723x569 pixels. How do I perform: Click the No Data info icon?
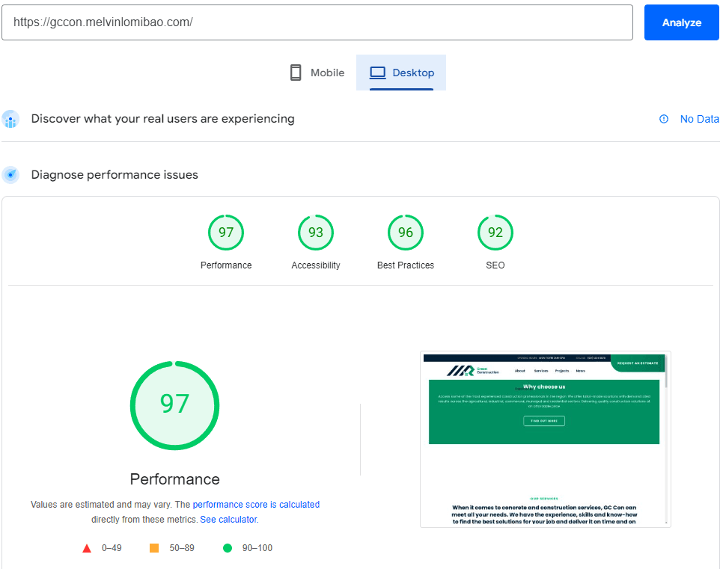[x=664, y=119]
